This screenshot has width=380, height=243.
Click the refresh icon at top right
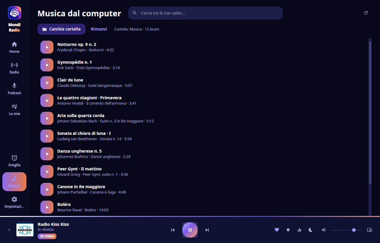(366, 13)
